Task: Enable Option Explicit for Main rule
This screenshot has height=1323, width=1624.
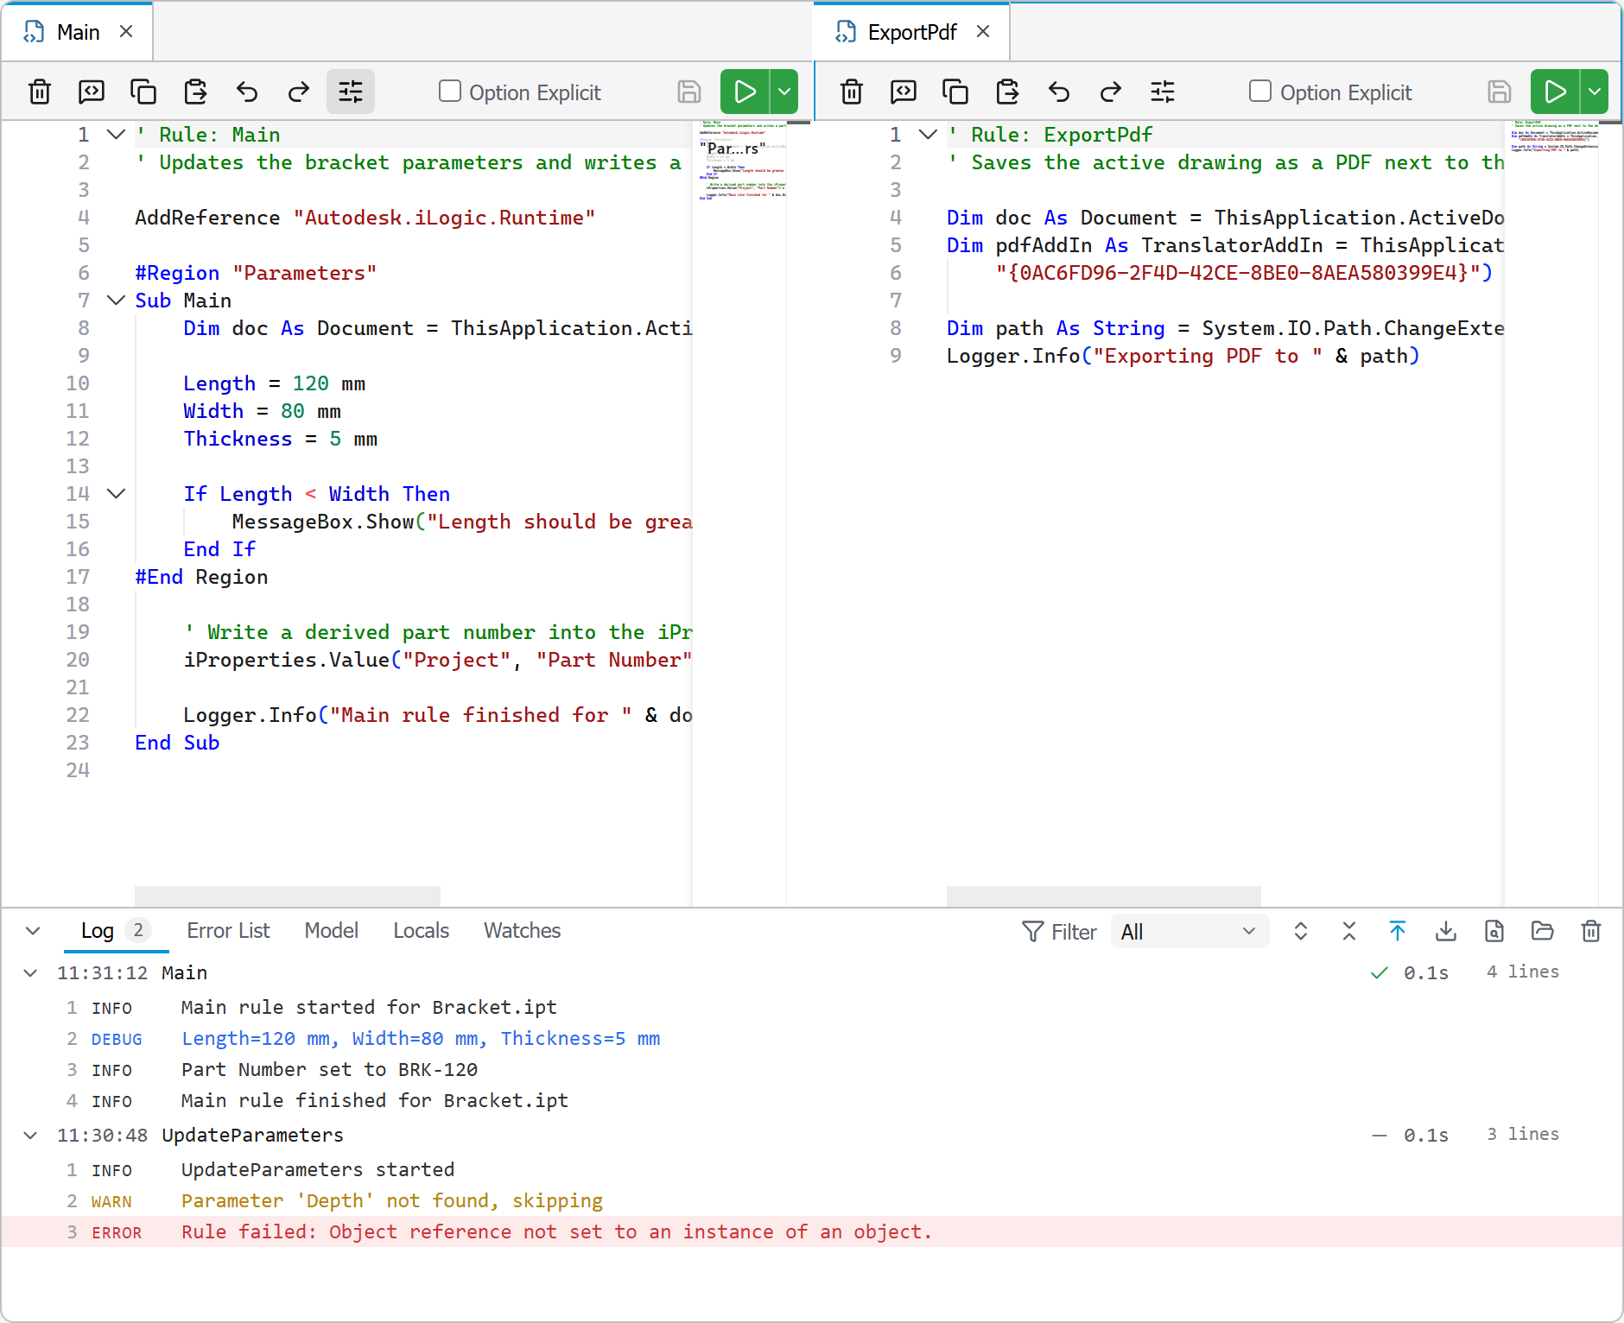Action: [x=450, y=92]
